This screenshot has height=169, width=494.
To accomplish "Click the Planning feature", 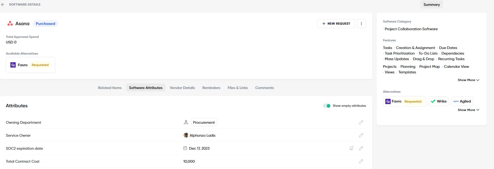I will click(x=408, y=66).
